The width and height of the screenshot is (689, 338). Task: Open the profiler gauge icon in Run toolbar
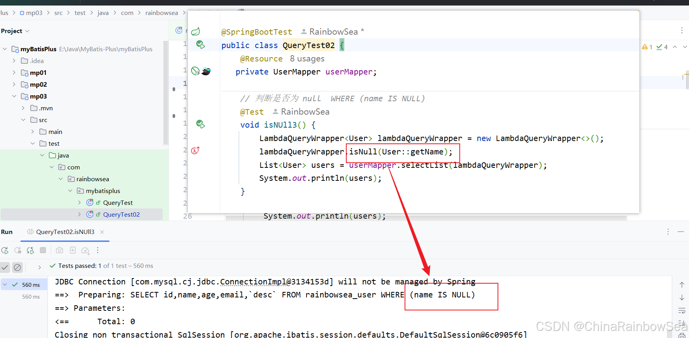point(85,250)
